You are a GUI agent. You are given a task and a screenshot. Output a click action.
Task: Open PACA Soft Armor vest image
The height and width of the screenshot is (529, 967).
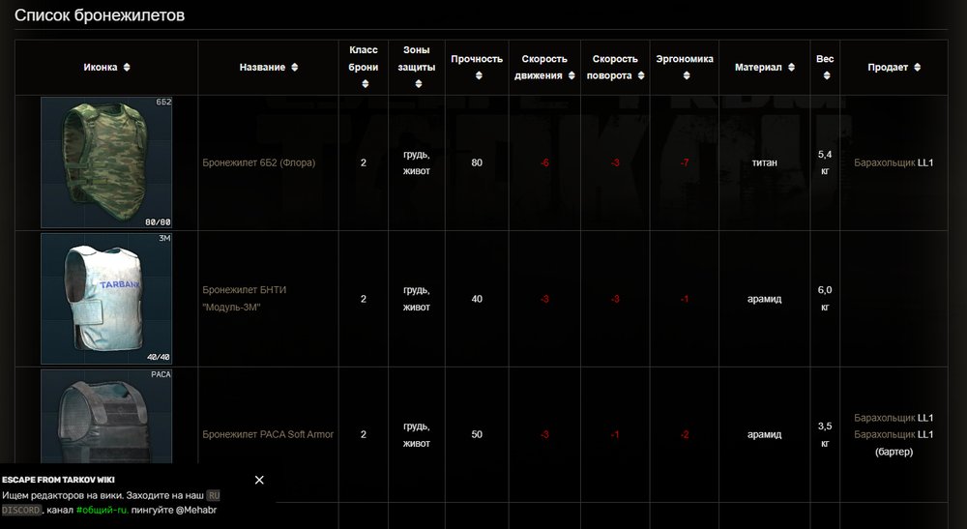[x=106, y=416]
